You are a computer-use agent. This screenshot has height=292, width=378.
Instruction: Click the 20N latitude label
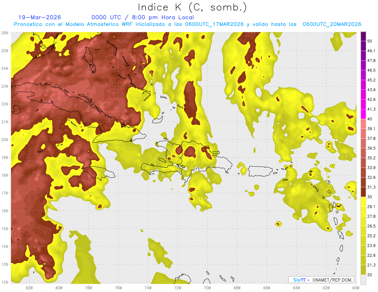[5, 140]
